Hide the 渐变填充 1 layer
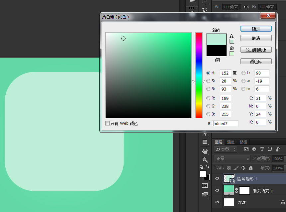 point(217,190)
